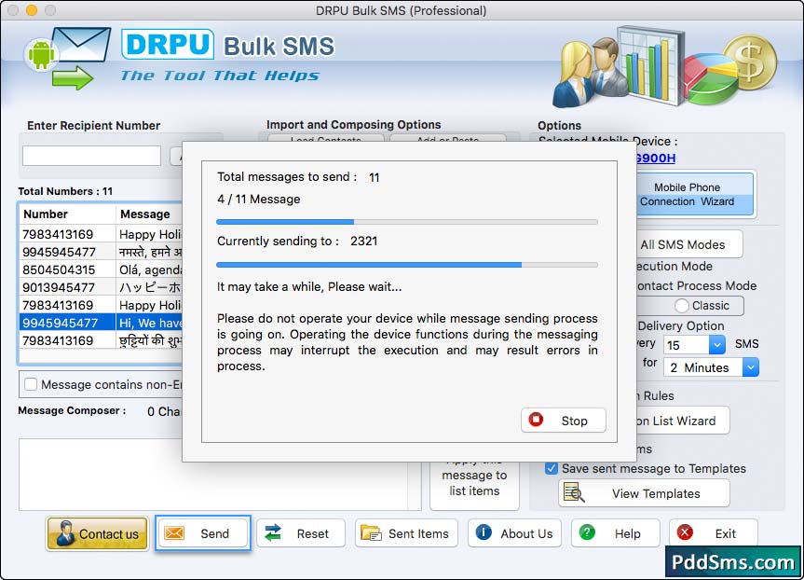Click Contact us button

pos(98,533)
